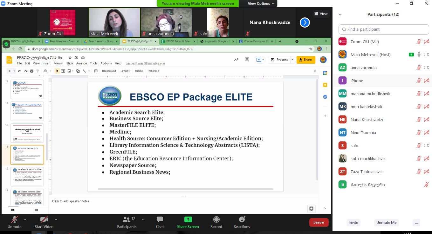
Task: Select the text box tool
Action: click(x=63, y=71)
